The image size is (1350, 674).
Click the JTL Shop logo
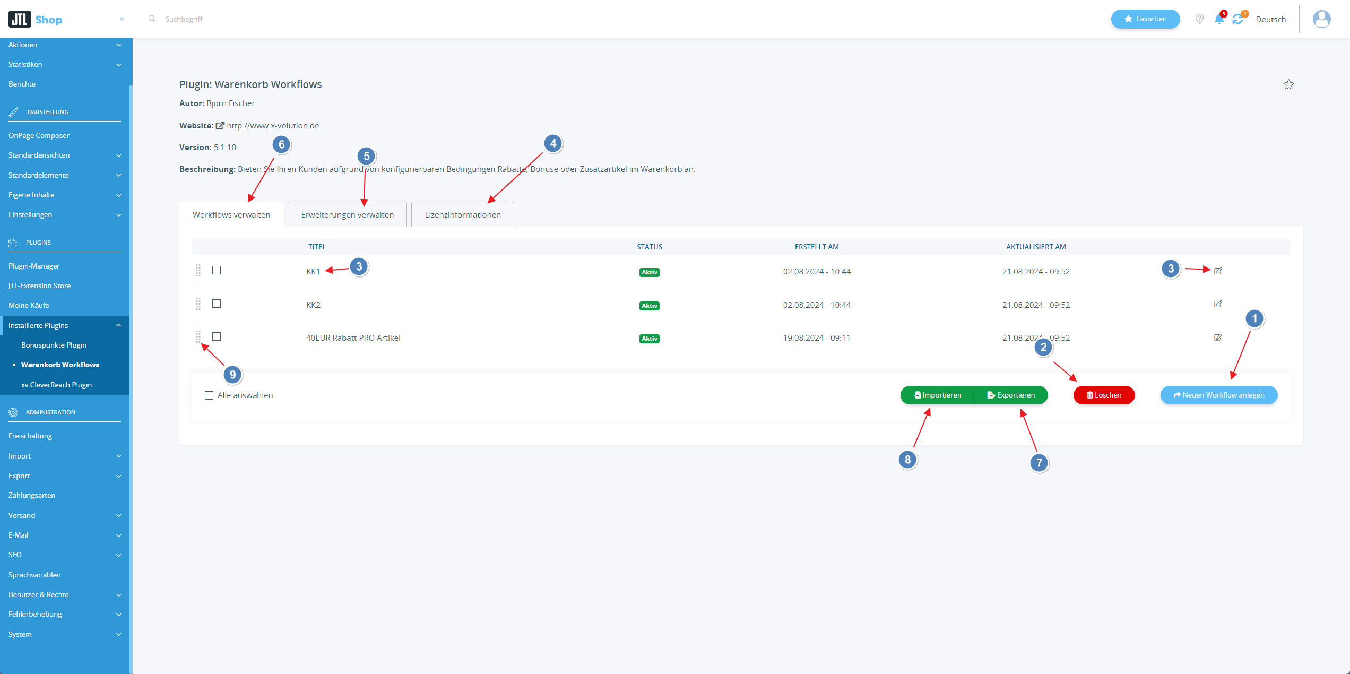coord(35,19)
